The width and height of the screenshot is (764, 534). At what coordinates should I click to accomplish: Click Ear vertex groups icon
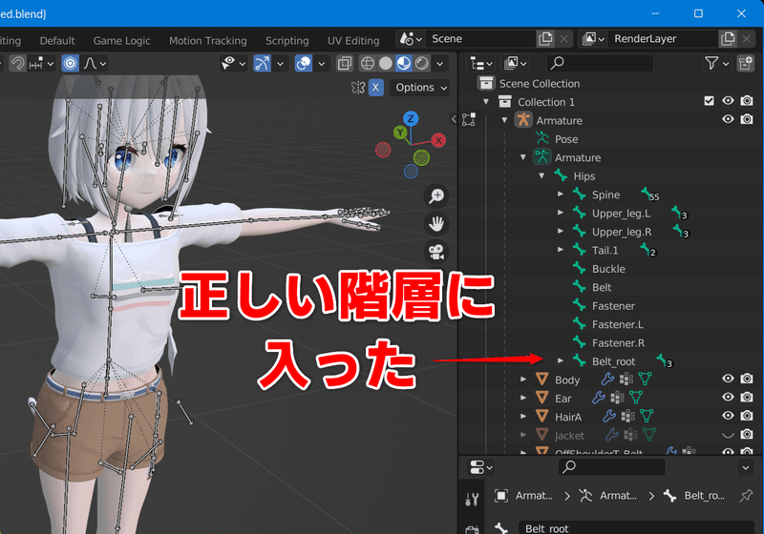(617, 398)
